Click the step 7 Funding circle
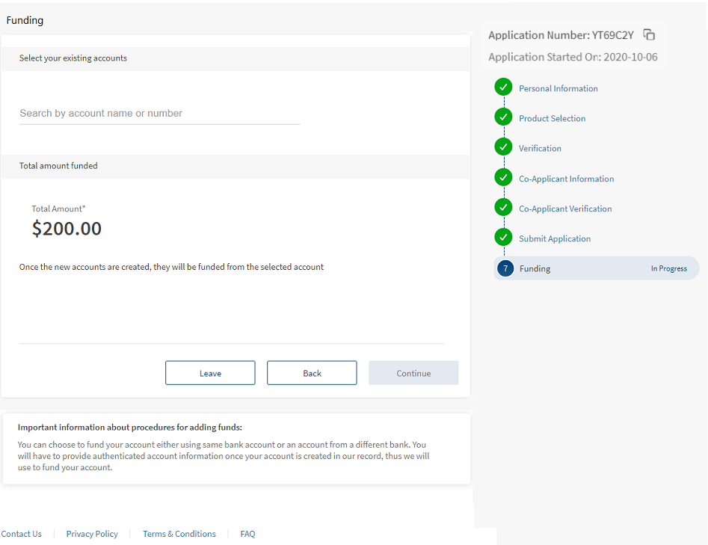The image size is (708, 545). tap(505, 268)
